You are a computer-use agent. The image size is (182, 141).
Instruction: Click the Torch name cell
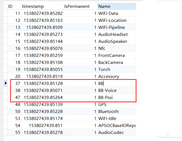click(x=117, y=69)
